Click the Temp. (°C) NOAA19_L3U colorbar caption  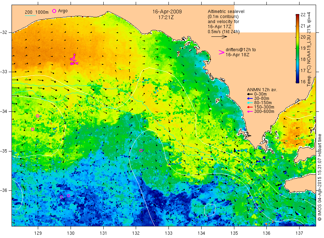point(309,49)
